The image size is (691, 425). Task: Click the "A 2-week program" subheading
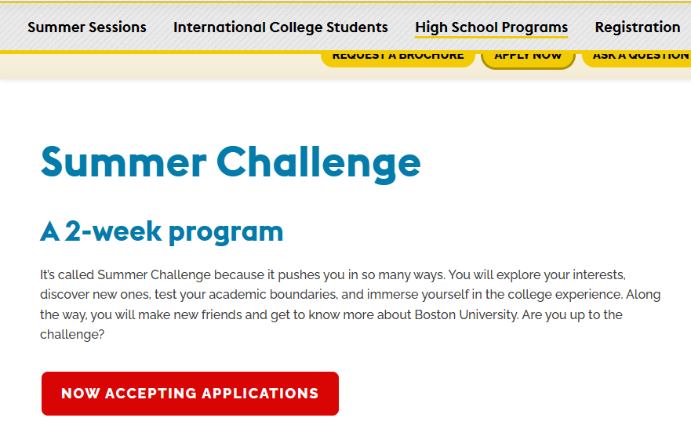(x=162, y=231)
